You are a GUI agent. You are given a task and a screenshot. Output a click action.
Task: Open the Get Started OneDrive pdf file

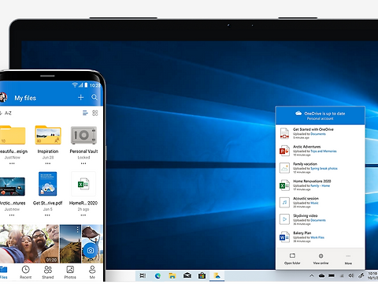tap(47, 184)
